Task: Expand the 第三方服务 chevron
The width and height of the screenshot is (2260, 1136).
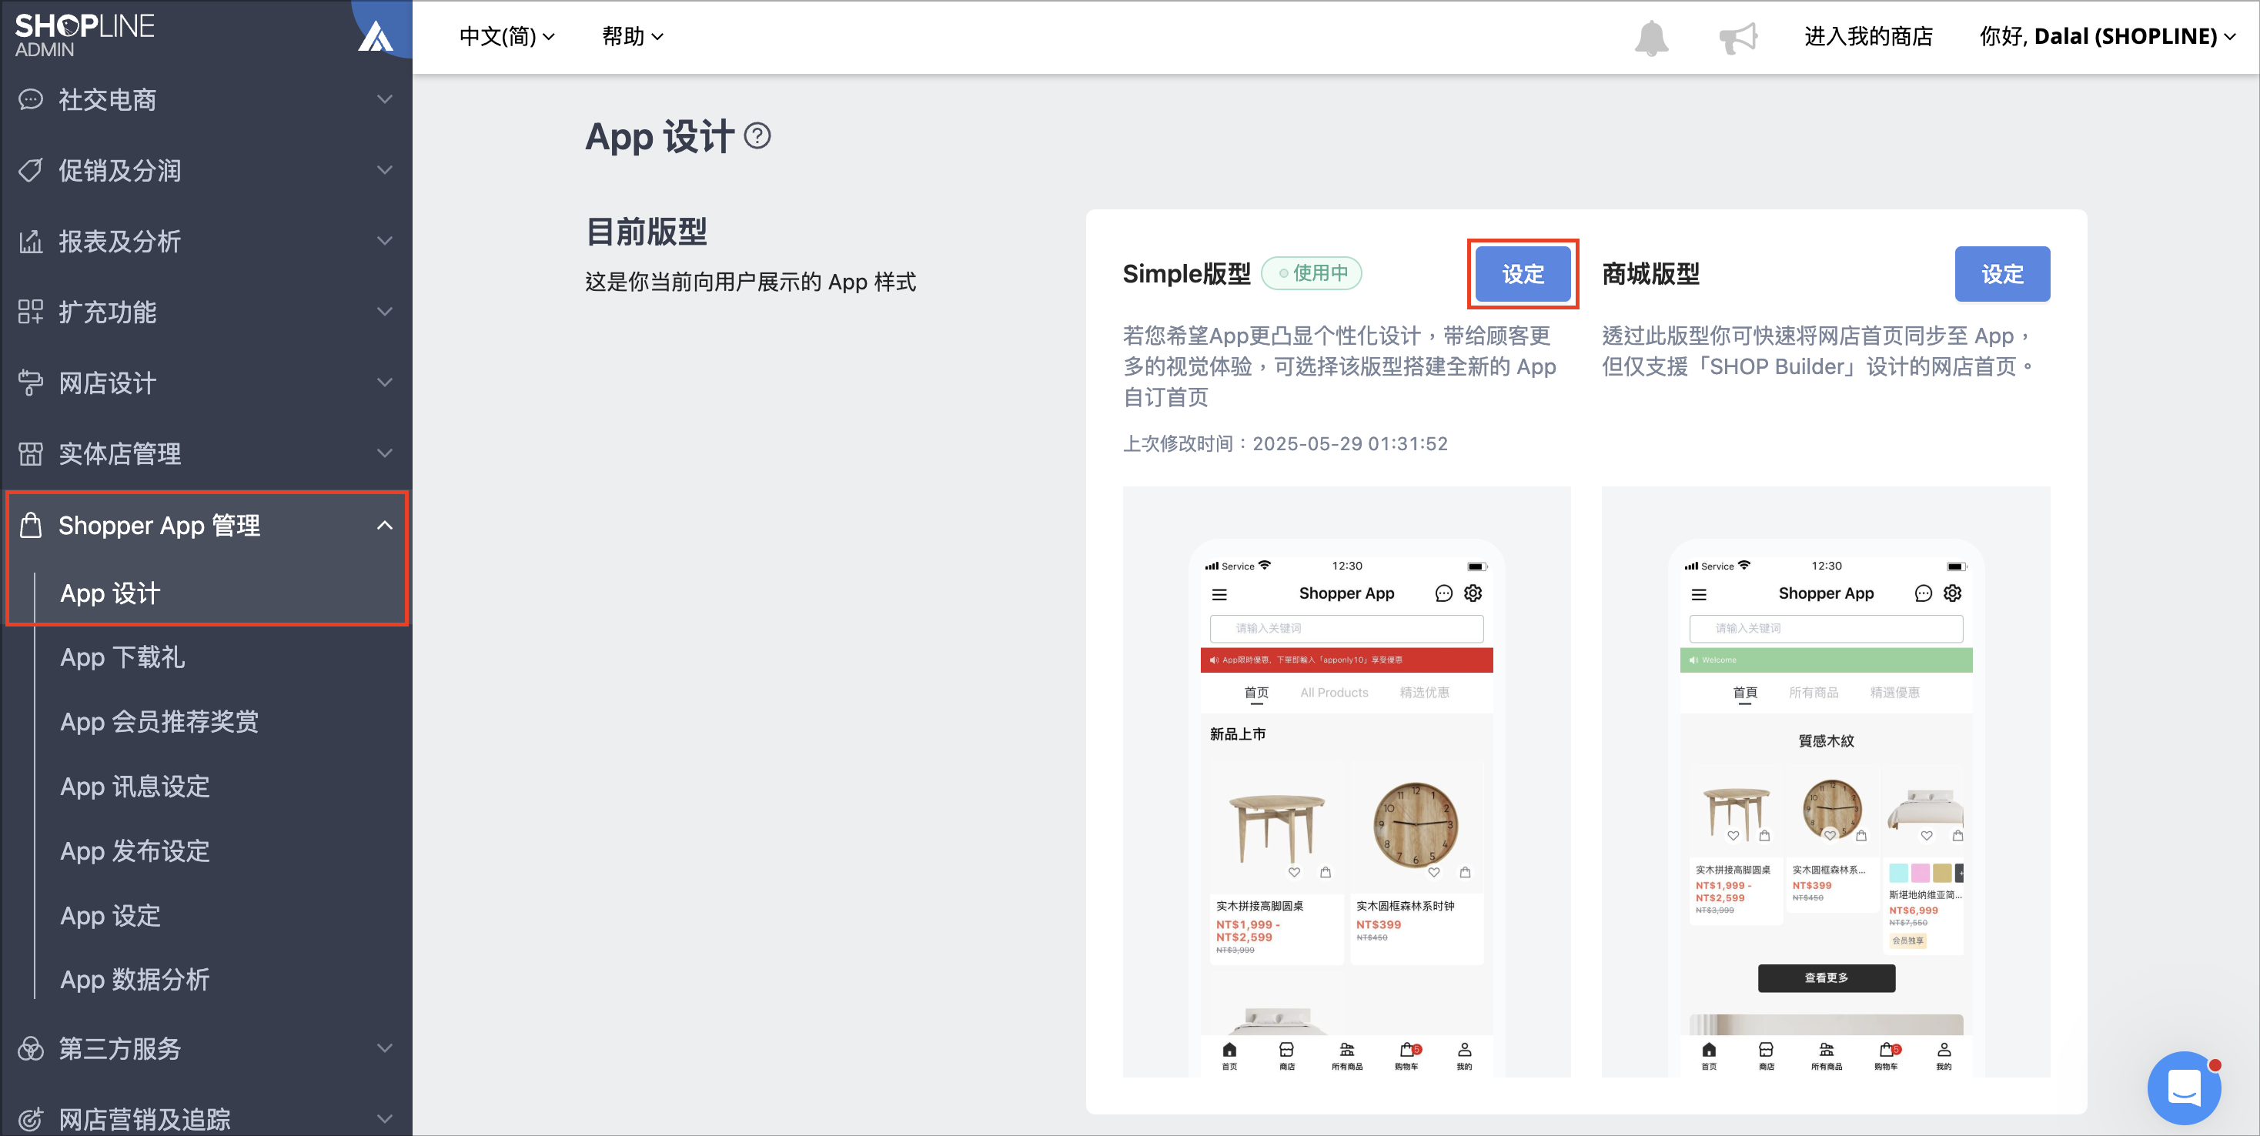Action: 384,1047
